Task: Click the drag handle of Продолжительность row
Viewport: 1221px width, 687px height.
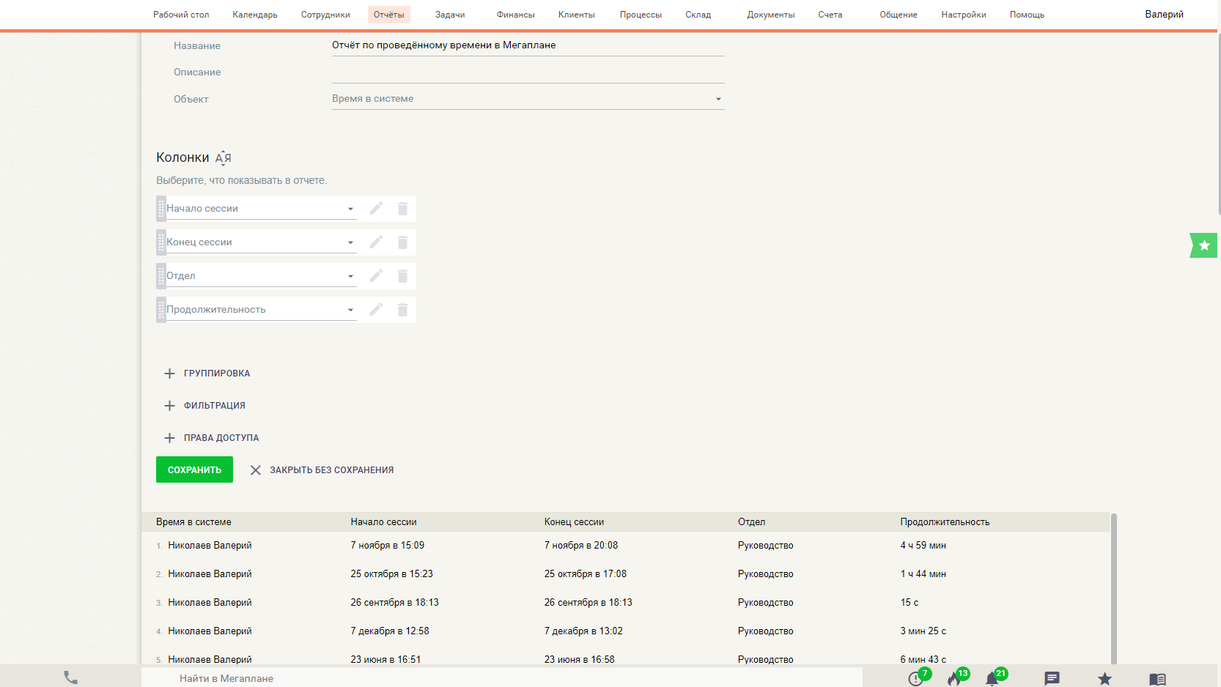Action: (161, 310)
